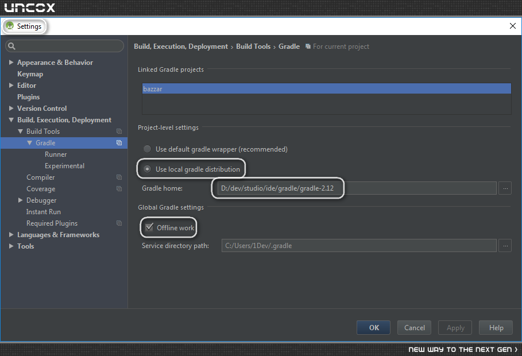Click the project-scope icon beside Build Tools
The image size is (522, 356).
pyautogui.click(x=119, y=131)
